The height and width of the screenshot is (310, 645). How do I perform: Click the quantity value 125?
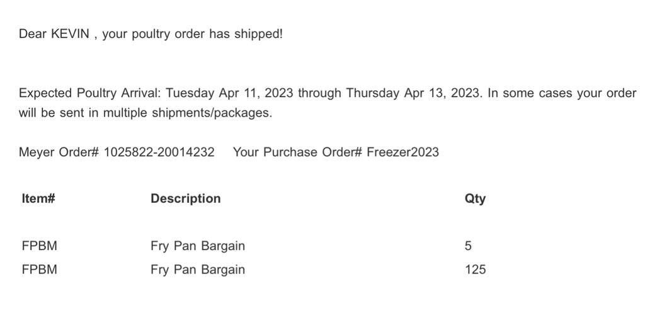click(x=475, y=270)
